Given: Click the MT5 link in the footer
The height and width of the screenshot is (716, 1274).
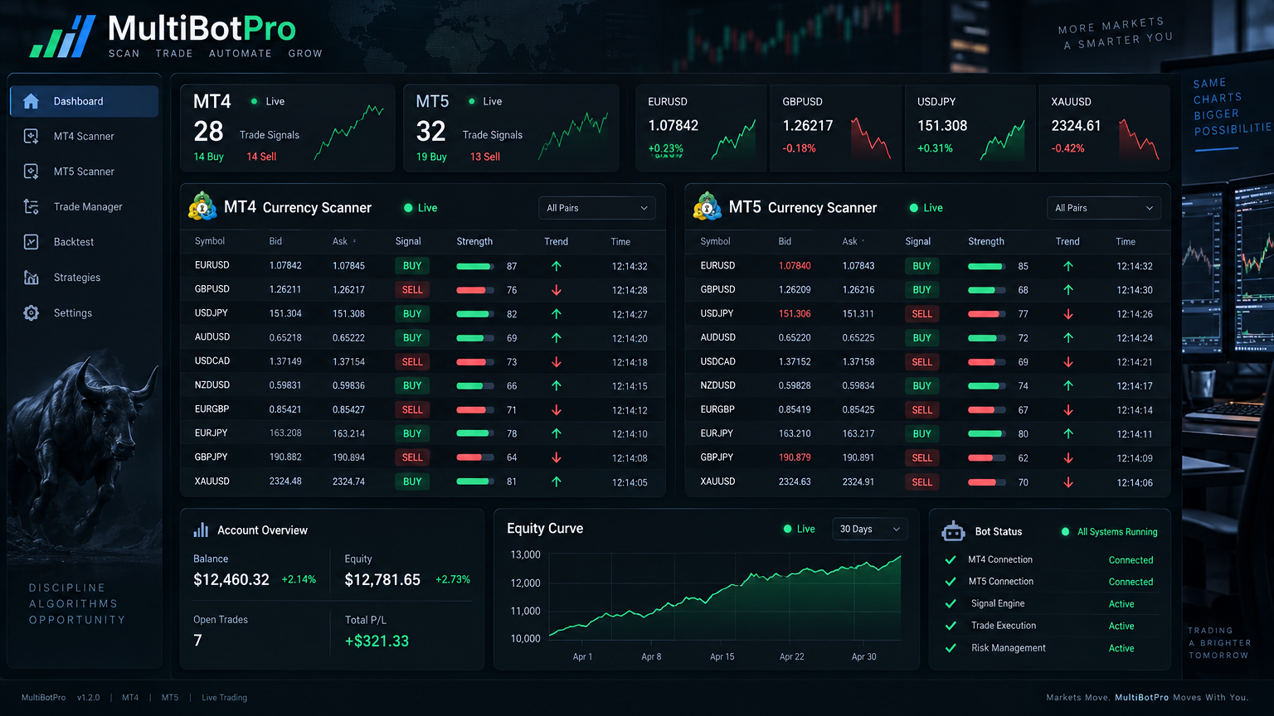Looking at the screenshot, I should coord(170,698).
